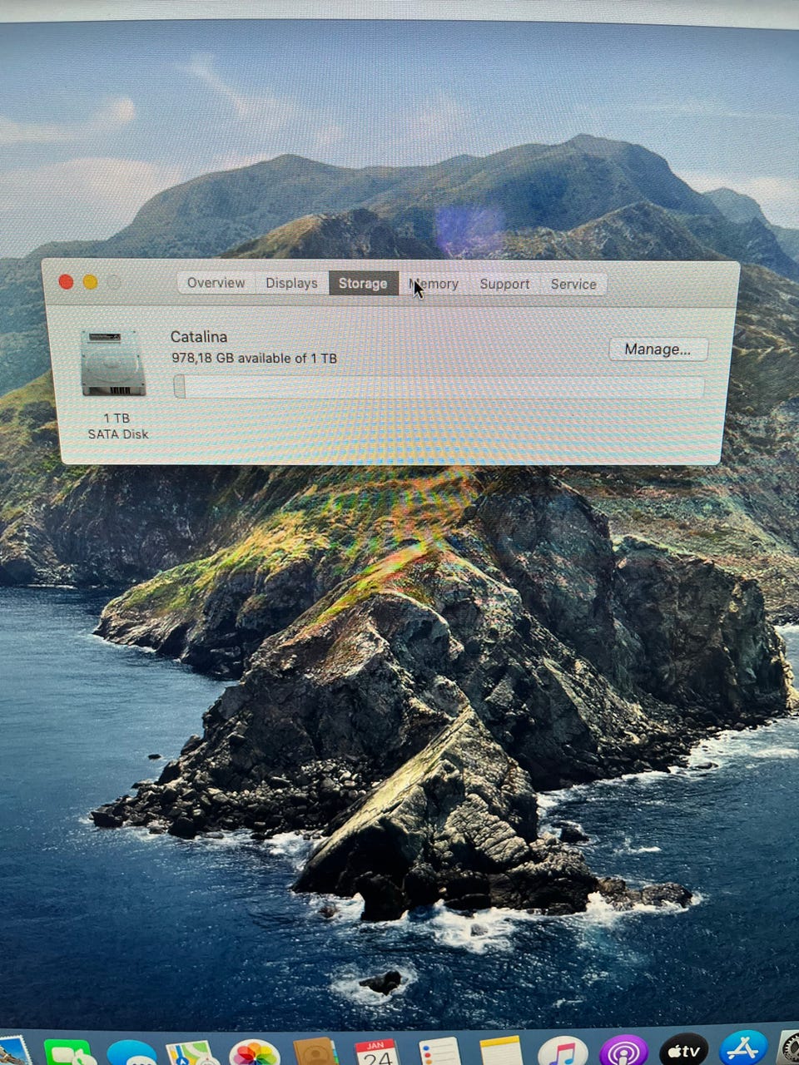
Task: Open FaceTime from the Dock
Action: pyautogui.click(x=70, y=1053)
